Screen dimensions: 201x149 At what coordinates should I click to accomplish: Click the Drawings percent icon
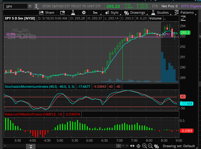[x=126, y=13]
